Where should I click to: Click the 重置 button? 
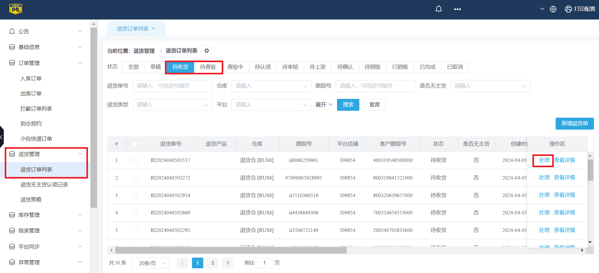point(374,105)
